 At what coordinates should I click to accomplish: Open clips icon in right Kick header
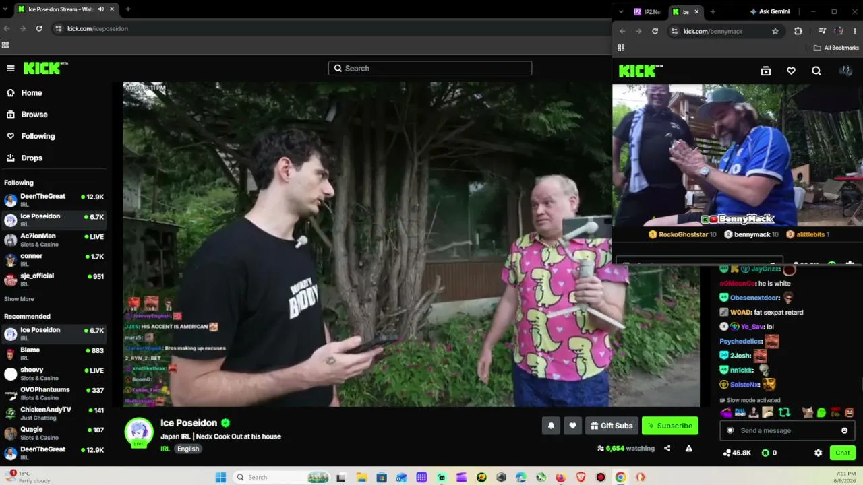[x=766, y=71]
